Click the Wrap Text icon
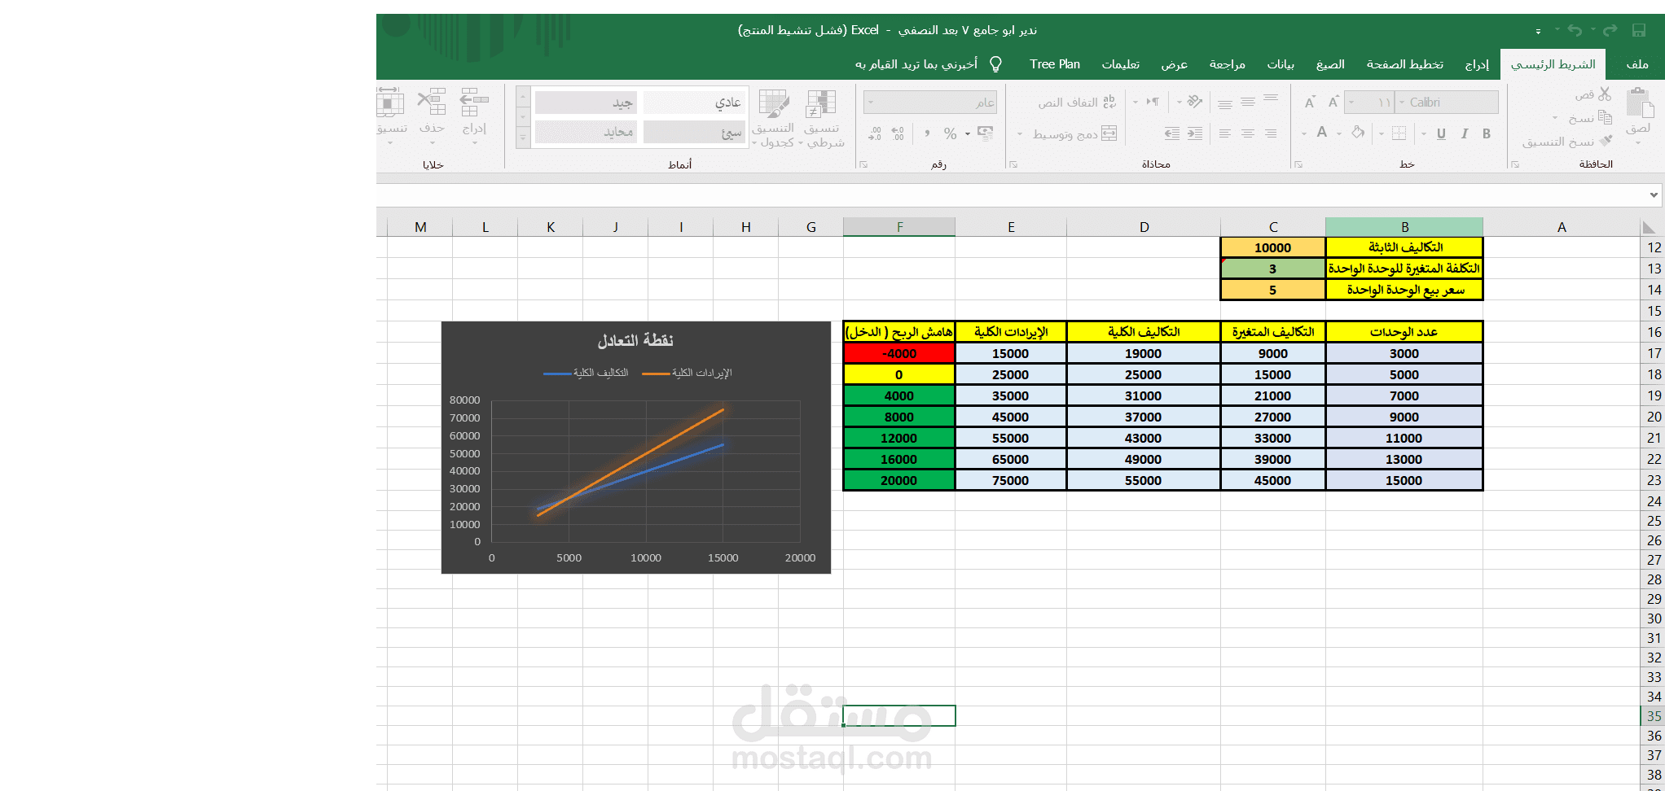 1109,102
